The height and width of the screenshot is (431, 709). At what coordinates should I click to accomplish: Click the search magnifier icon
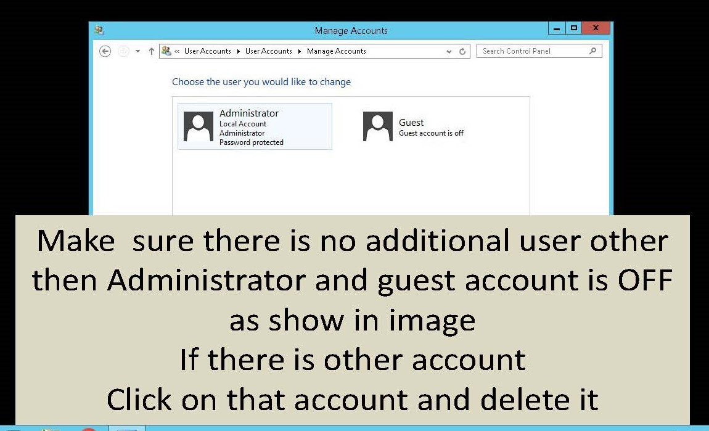[x=592, y=51]
